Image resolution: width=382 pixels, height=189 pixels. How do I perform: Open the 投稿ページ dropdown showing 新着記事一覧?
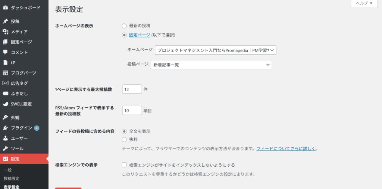[211, 65]
